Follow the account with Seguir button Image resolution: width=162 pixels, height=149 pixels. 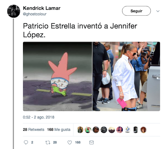(x=136, y=11)
